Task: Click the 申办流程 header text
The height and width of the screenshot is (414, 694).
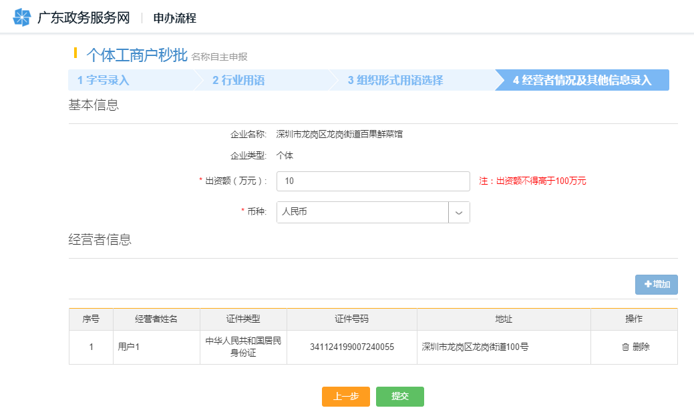Action: click(x=175, y=18)
